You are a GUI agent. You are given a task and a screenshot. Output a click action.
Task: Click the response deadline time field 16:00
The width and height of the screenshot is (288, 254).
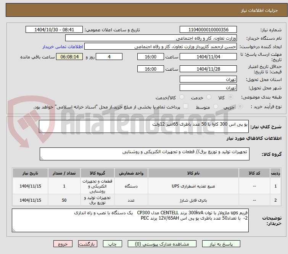click(150, 57)
